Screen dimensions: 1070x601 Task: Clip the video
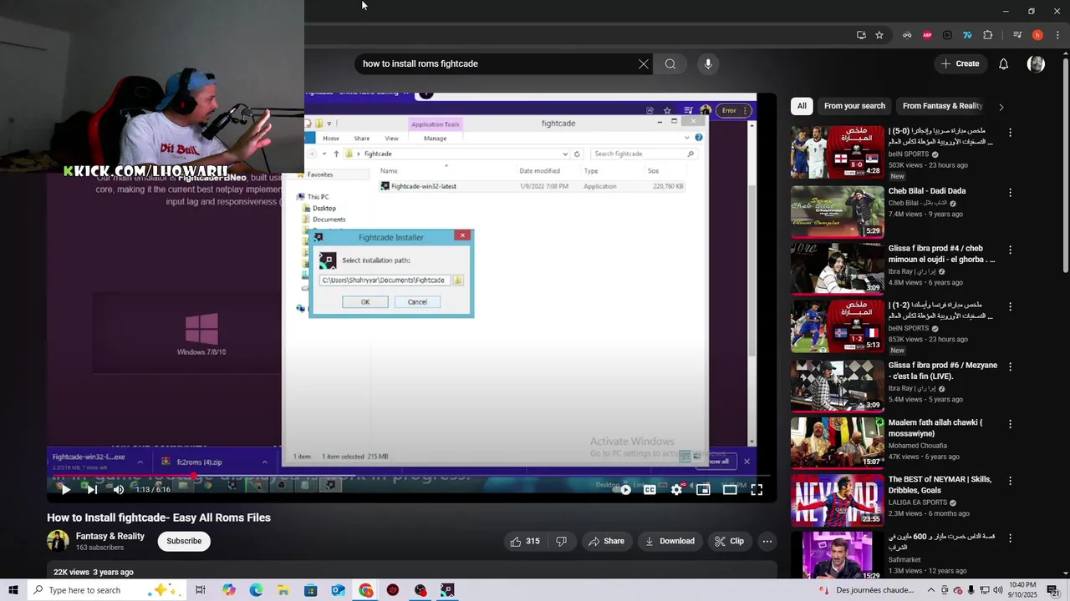[x=729, y=541]
